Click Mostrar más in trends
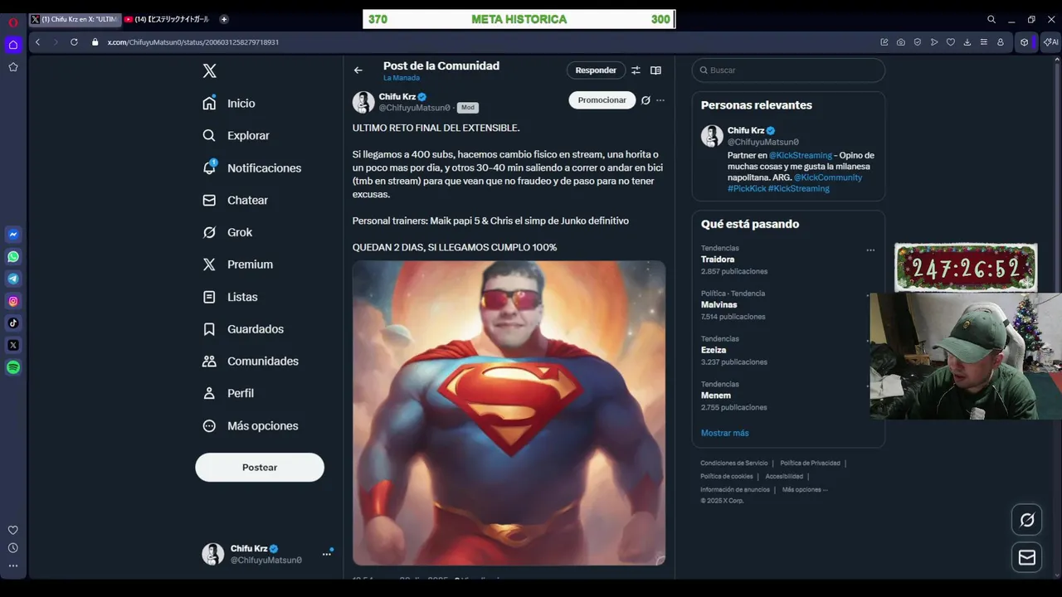 coord(724,433)
